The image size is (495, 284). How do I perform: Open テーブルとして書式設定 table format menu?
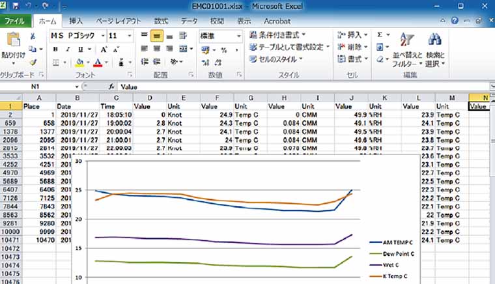click(289, 47)
